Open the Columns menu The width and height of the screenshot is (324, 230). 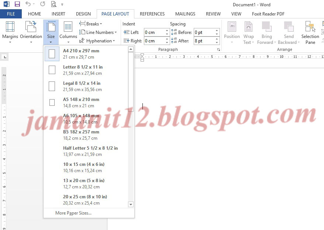(68, 32)
